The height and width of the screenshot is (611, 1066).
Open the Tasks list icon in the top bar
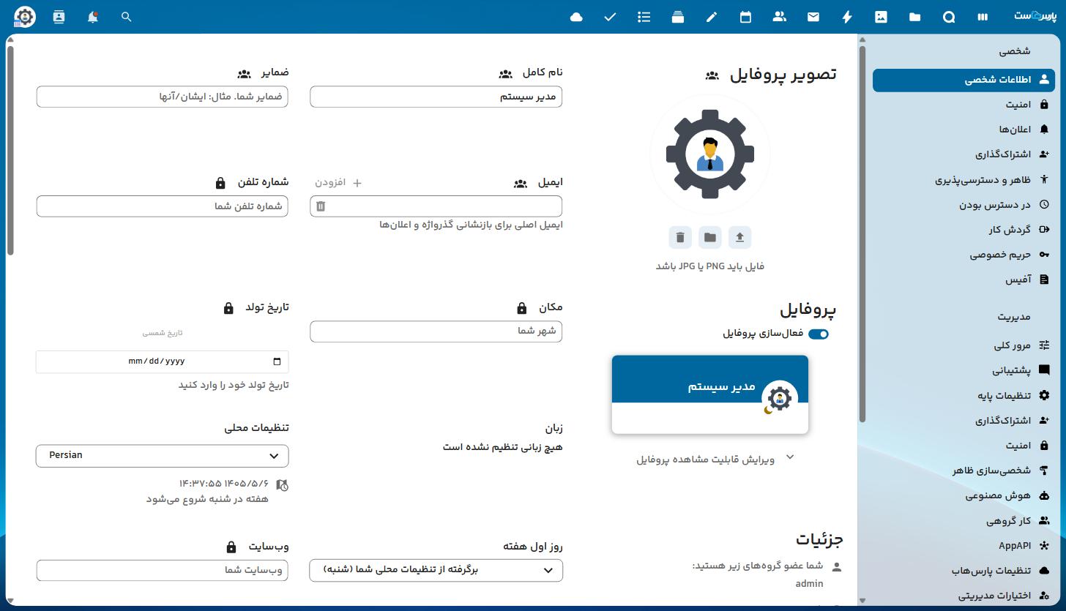(644, 17)
